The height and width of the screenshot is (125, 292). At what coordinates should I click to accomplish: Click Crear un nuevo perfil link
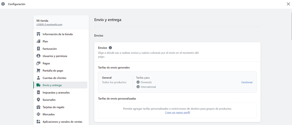(177, 113)
